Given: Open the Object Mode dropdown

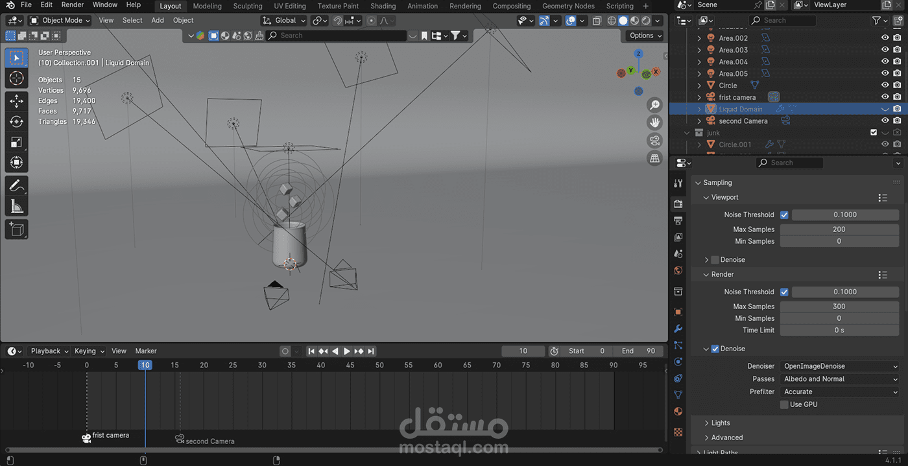Looking at the screenshot, I should pos(60,20).
